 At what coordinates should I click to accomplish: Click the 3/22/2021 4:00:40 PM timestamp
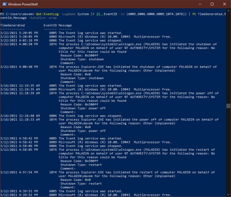pos(19,67)
